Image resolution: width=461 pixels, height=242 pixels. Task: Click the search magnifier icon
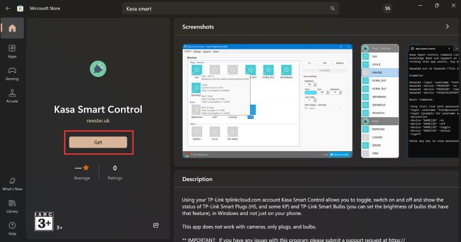tap(332, 9)
